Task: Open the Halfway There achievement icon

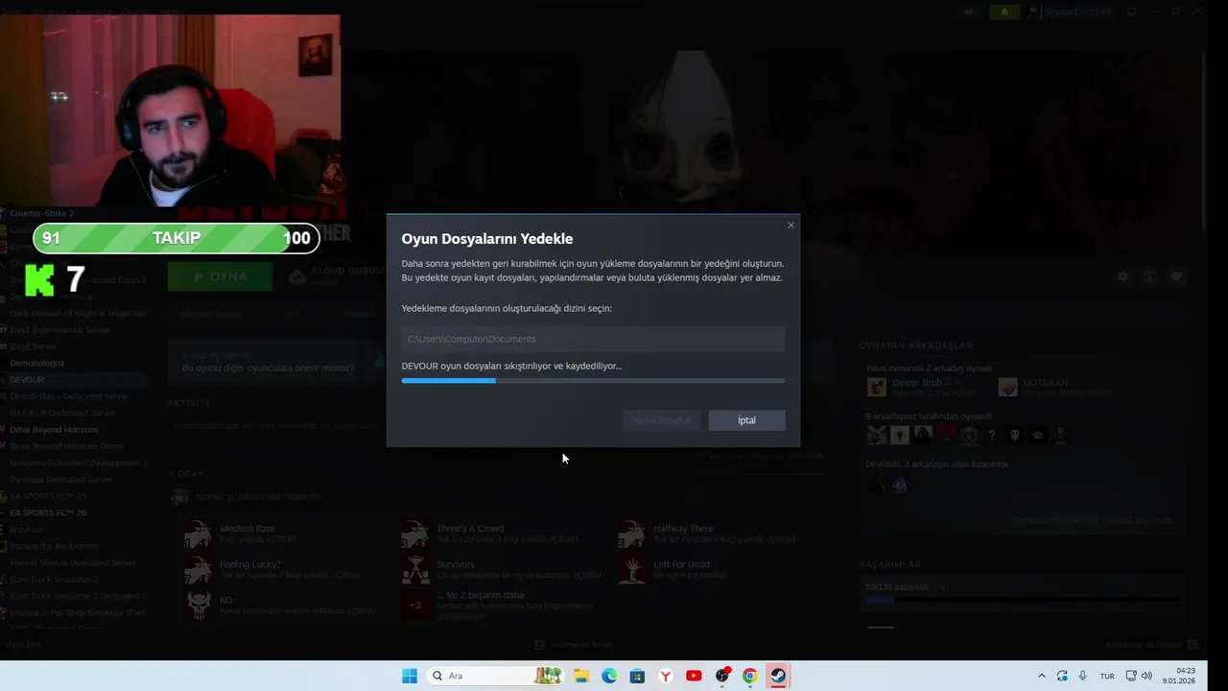Action: click(632, 534)
